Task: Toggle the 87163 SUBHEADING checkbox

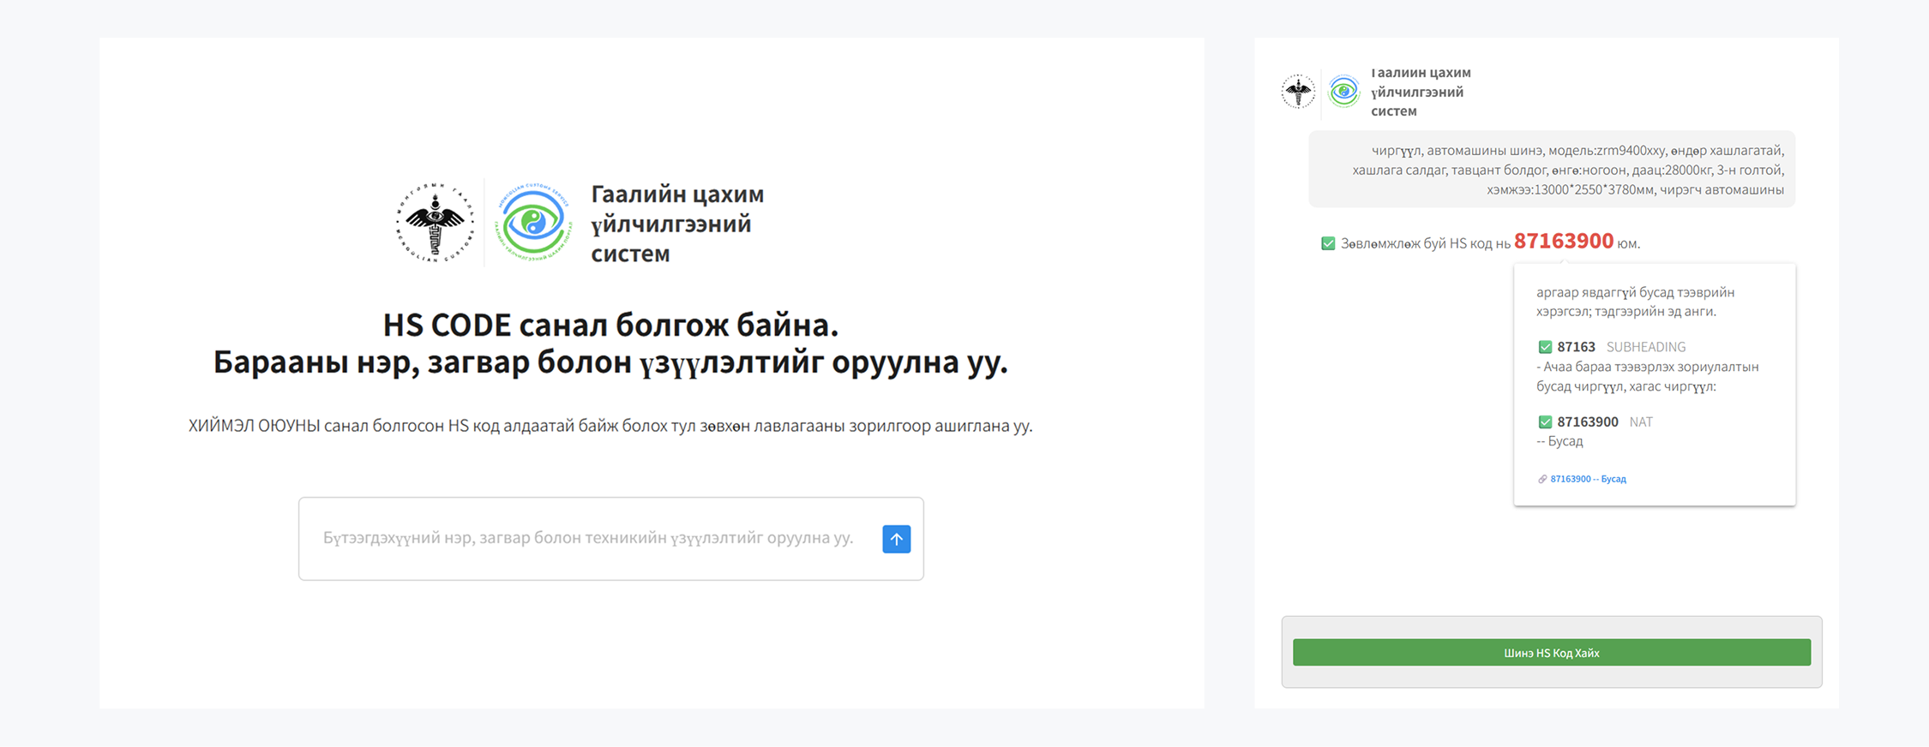Action: [x=1545, y=347]
